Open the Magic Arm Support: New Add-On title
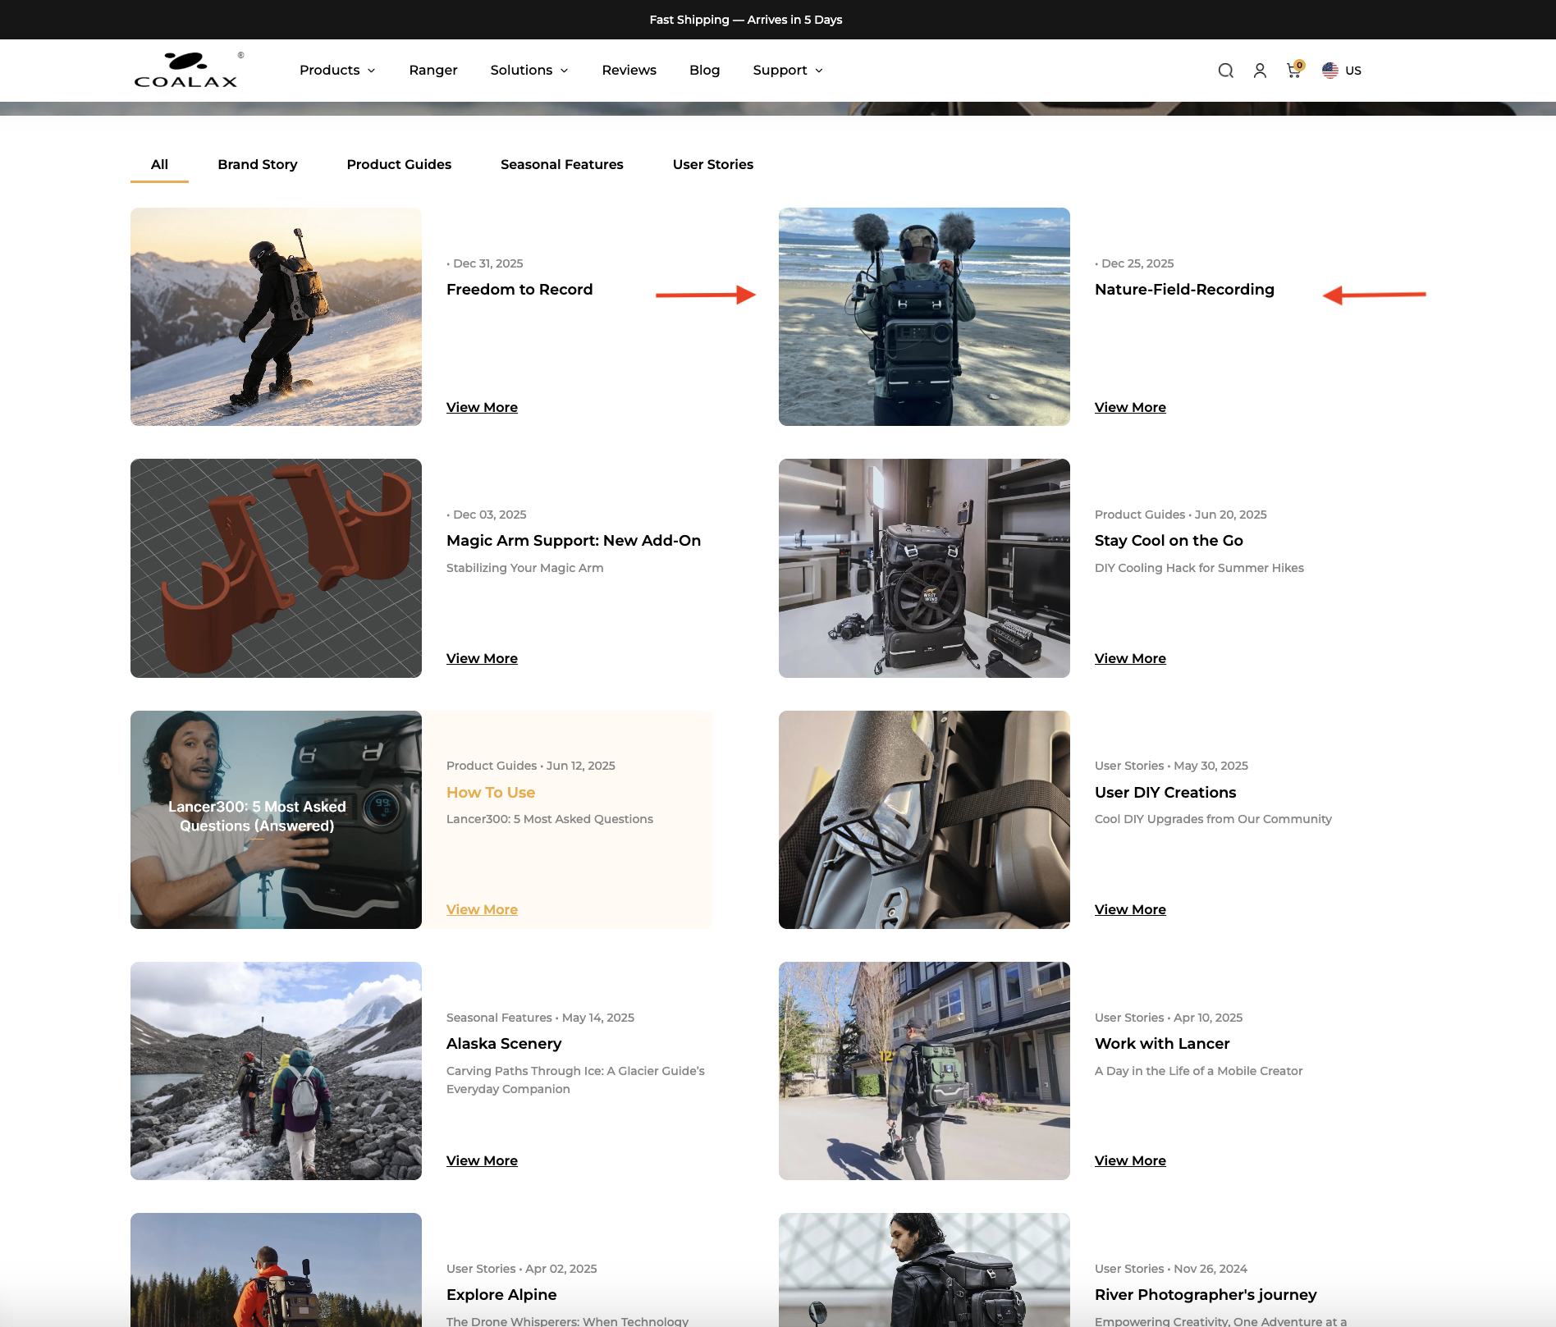The image size is (1556, 1327). click(x=574, y=540)
